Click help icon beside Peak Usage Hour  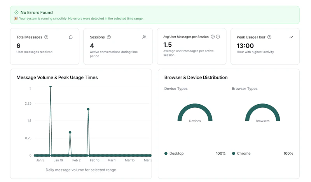coord(269,37)
